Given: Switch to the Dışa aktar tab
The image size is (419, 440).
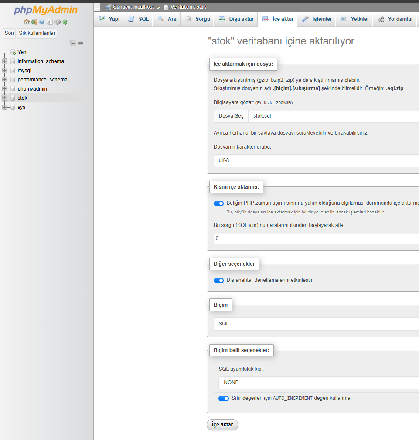Looking at the screenshot, I should tap(236, 19).
